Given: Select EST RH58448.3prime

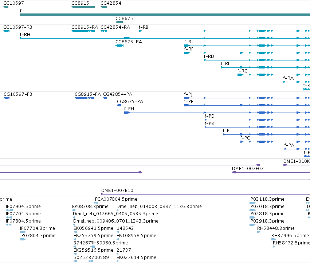Looking at the screenshot, I should tap(276, 228).
